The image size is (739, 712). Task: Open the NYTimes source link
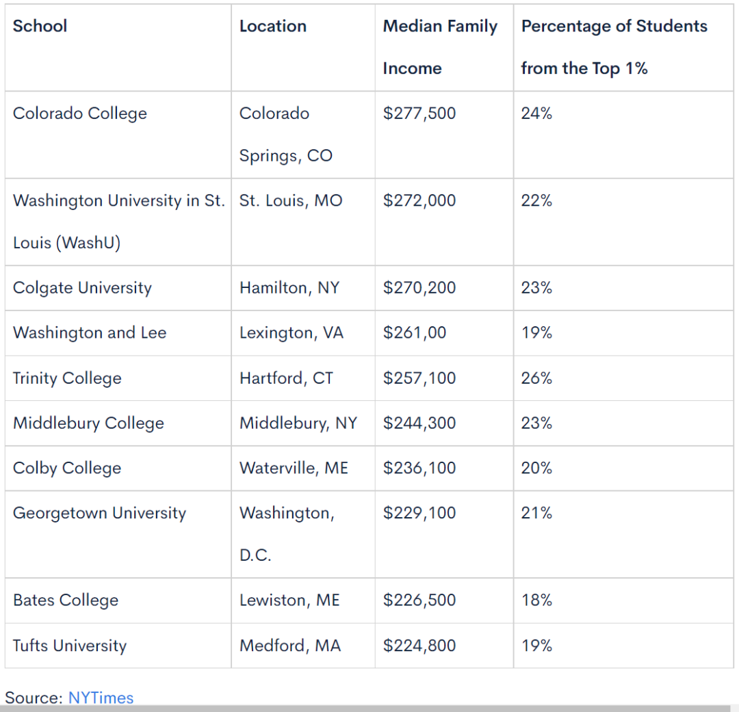pyautogui.click(x=101, y=698)
